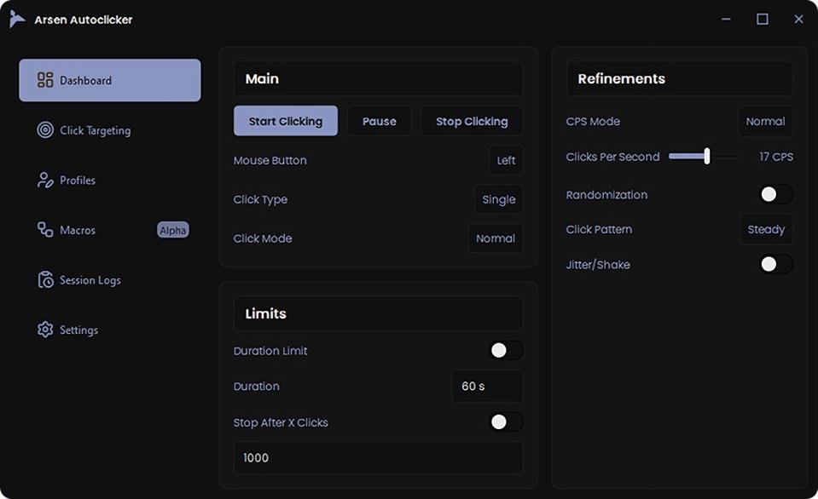Enable the Duration Limit toggle
818x499 pixels.
point(506,351)
